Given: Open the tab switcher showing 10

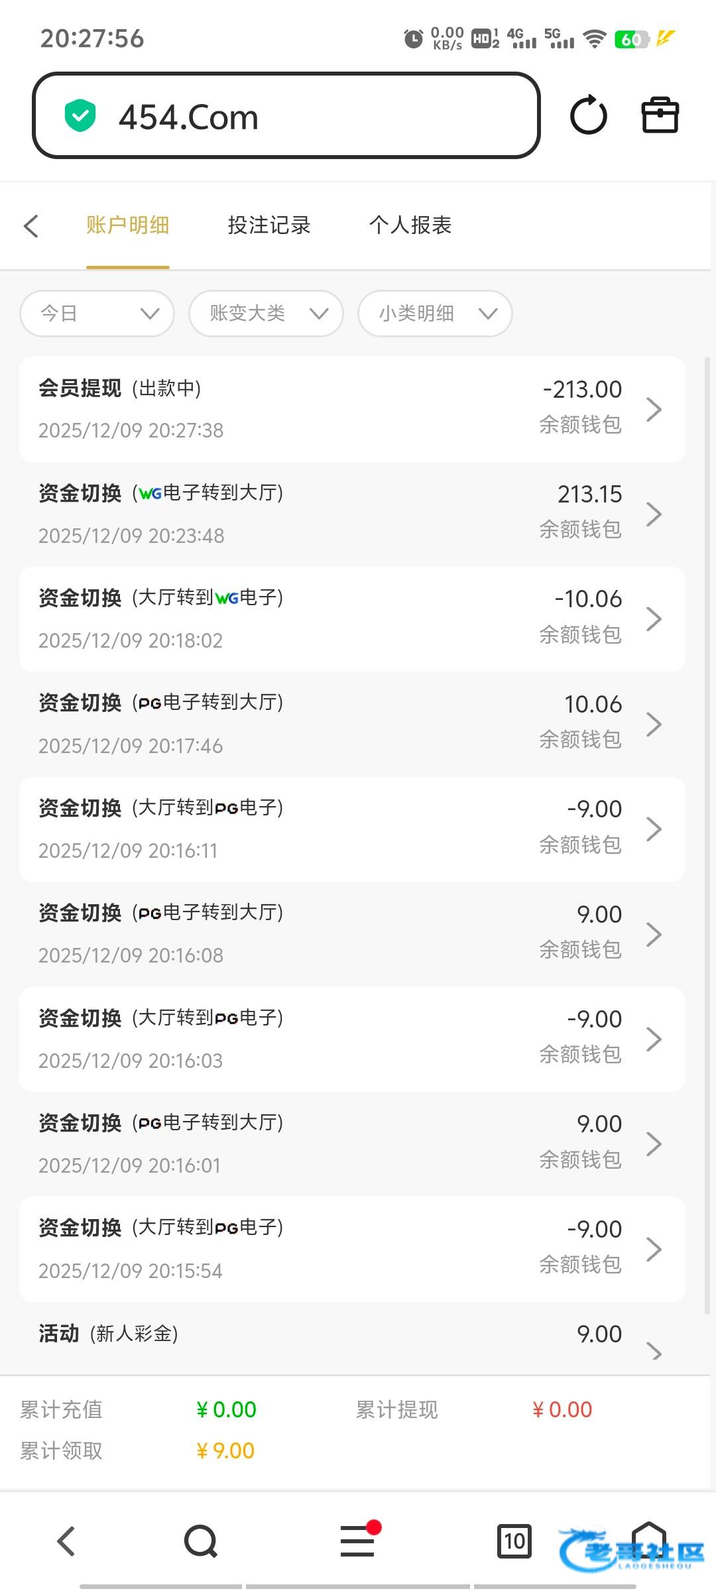Looking at the screenshot, I should (x=514, y=1541).
